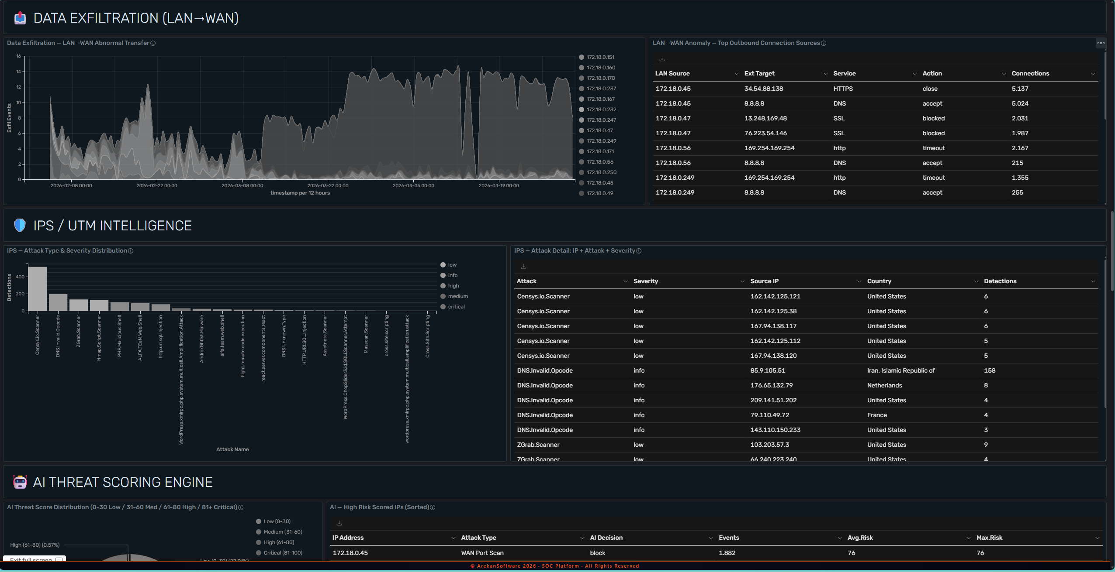The height and width of the screenshot is (572, 1115).
Task: Click Source IP '162.142.125.121'
Action: 775,296
